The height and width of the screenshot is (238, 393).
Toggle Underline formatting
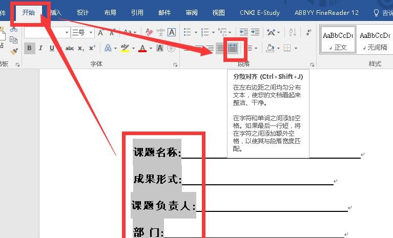pyautogui.click(x=52, y=48)
